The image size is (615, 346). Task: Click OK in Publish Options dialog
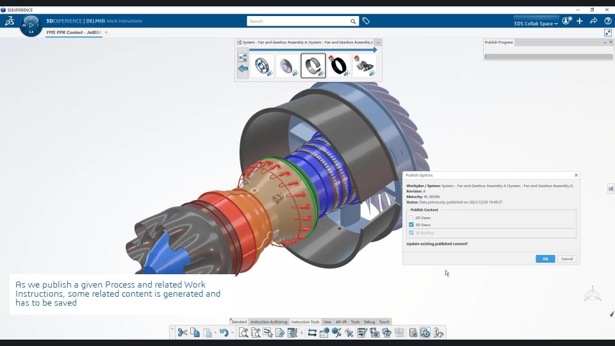coord(545,259)
